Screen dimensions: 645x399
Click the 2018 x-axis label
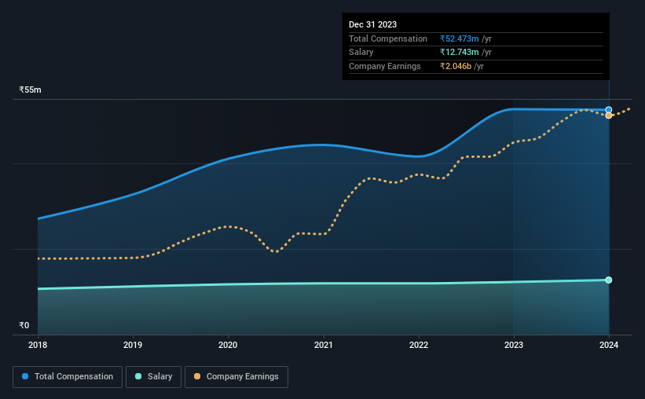(38, 345)
